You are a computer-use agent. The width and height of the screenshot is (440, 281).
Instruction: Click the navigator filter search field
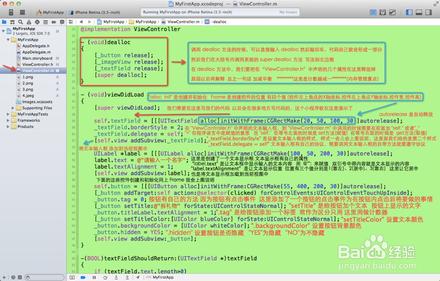pyautogui.click(x=44, y=277)
